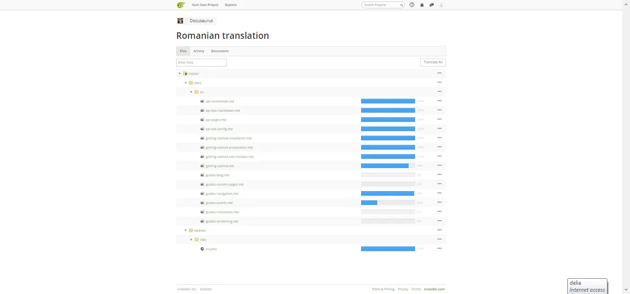
Task: Open the help question mark icon
Action: [x=412, y=5]
